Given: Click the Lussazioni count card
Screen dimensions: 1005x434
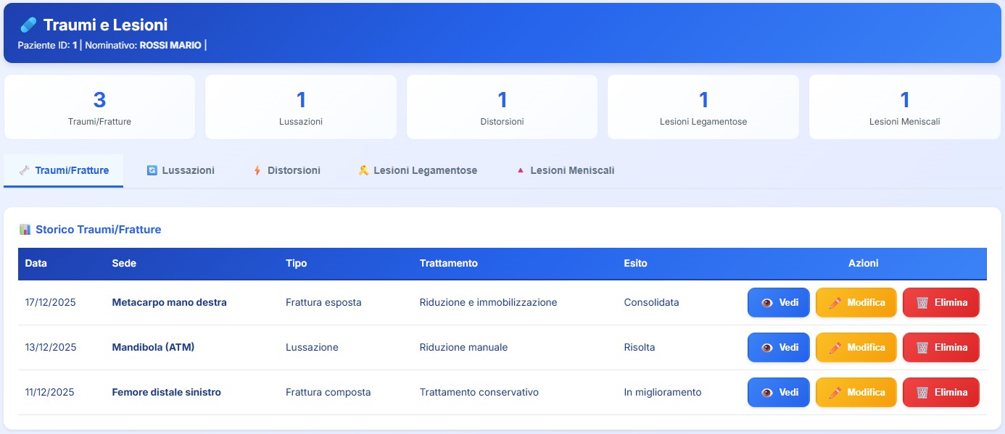Looking at the screenshot, I should point(300,107).
